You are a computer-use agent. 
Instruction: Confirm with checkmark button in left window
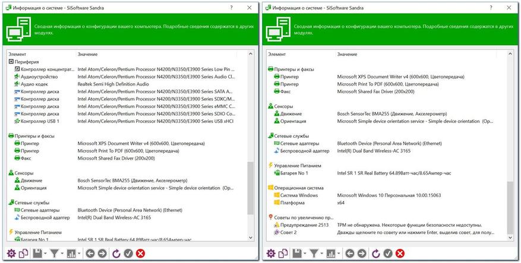128,254
